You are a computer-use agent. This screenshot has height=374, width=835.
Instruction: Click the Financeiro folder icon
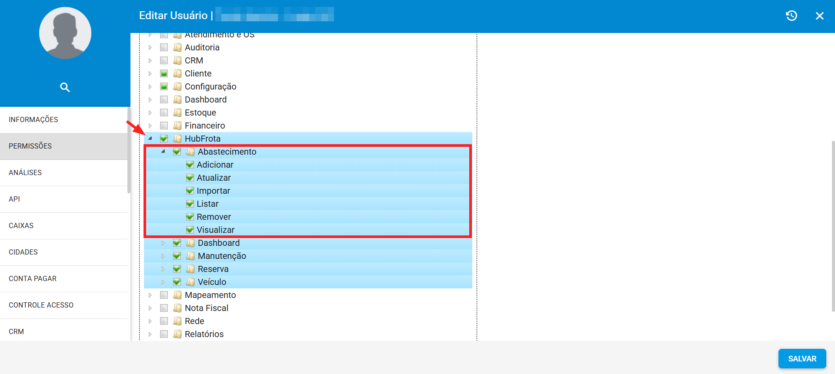point(177,126)
